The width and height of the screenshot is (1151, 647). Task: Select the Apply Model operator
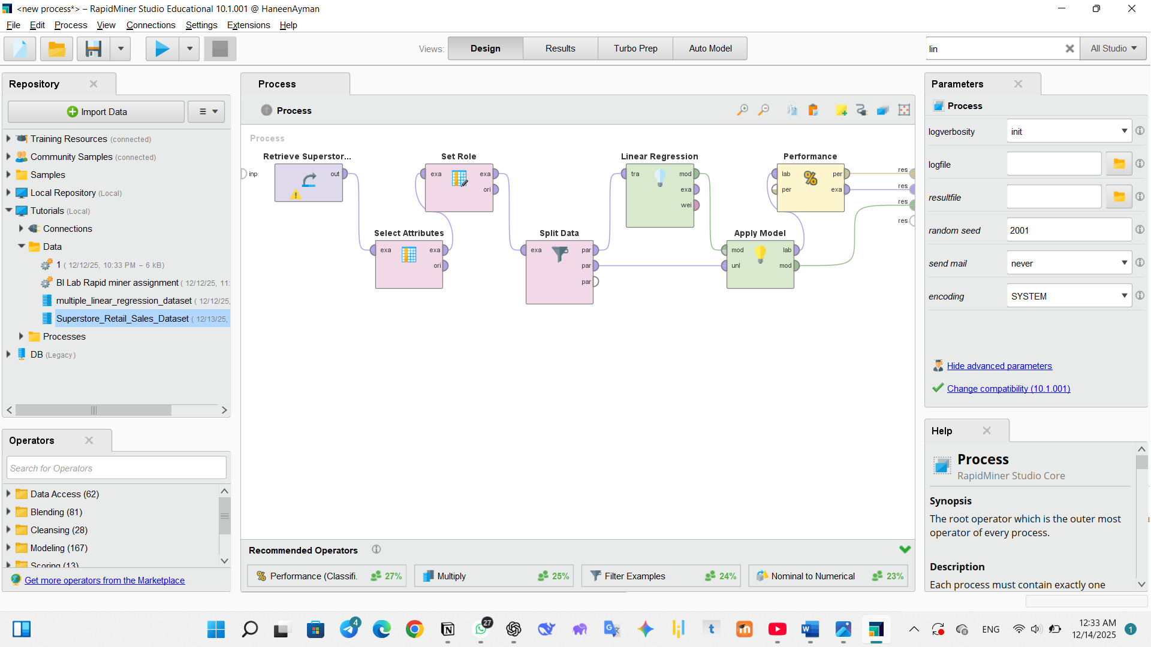point(761,264)
